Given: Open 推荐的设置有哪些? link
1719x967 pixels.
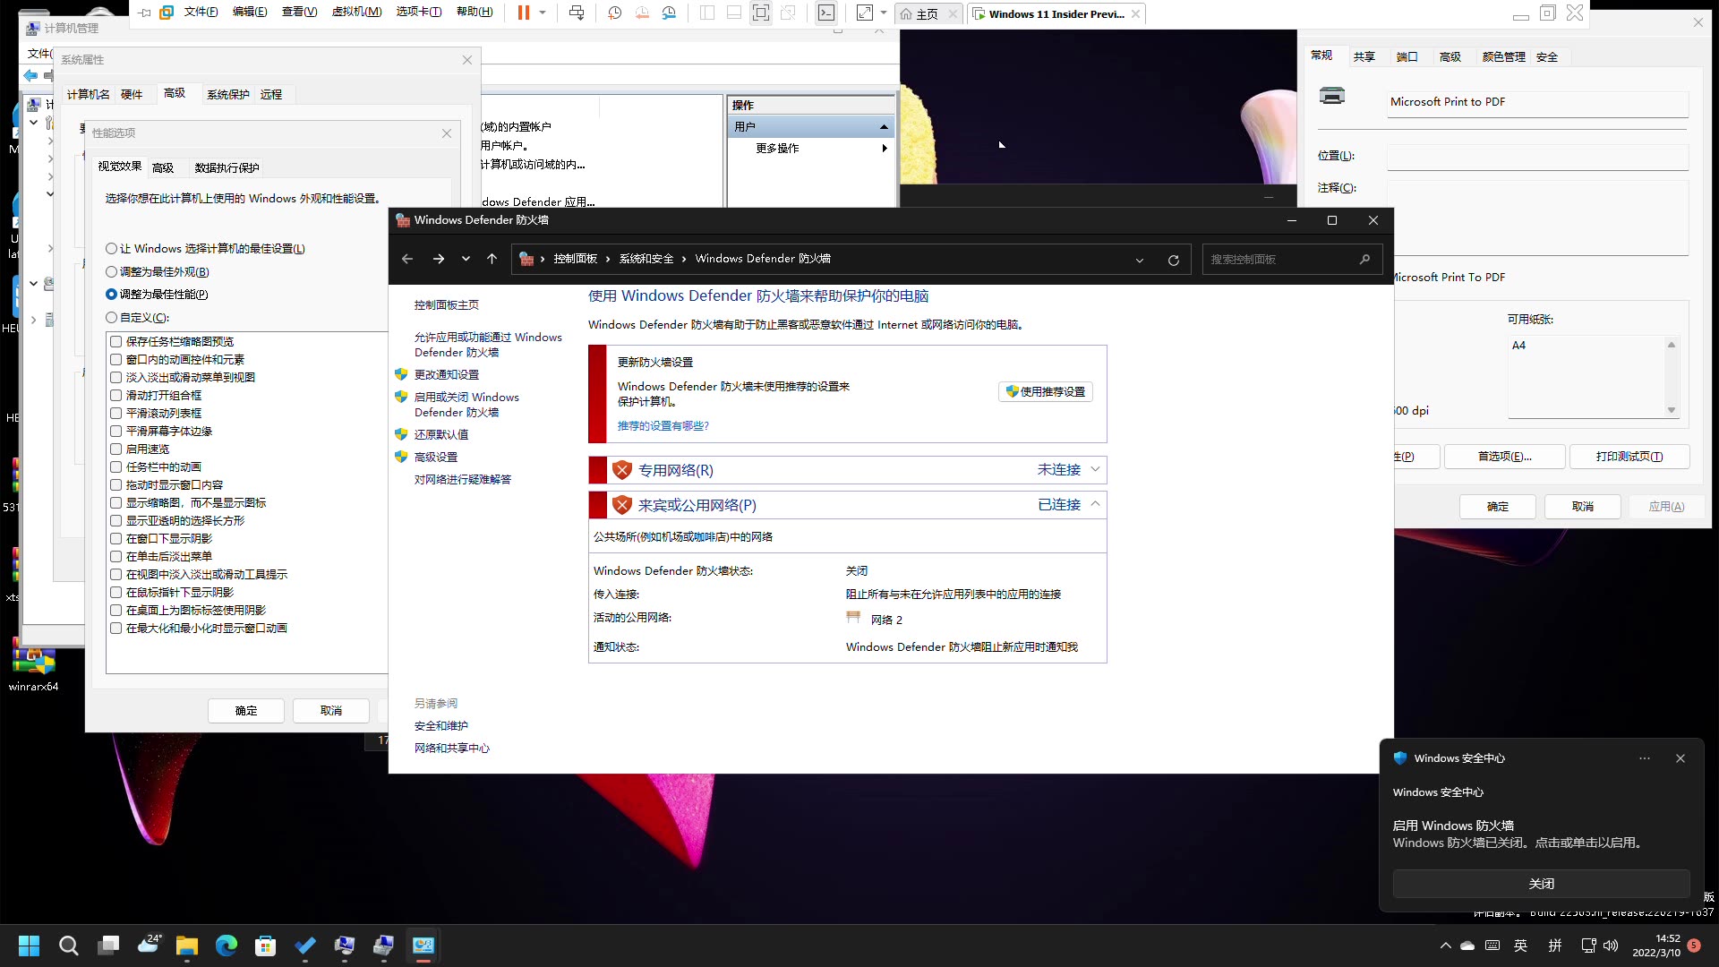Looking at the screenshot, I should tap(663, 426).
